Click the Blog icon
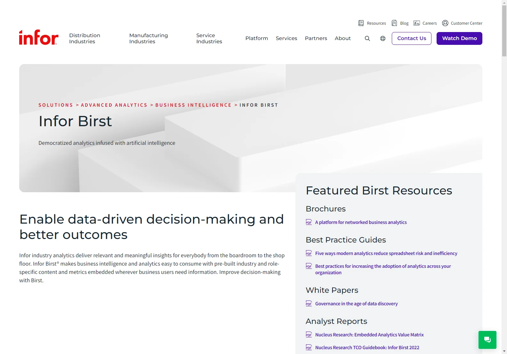This screenshot has width=507, height=354. click(x=394, y=23)
